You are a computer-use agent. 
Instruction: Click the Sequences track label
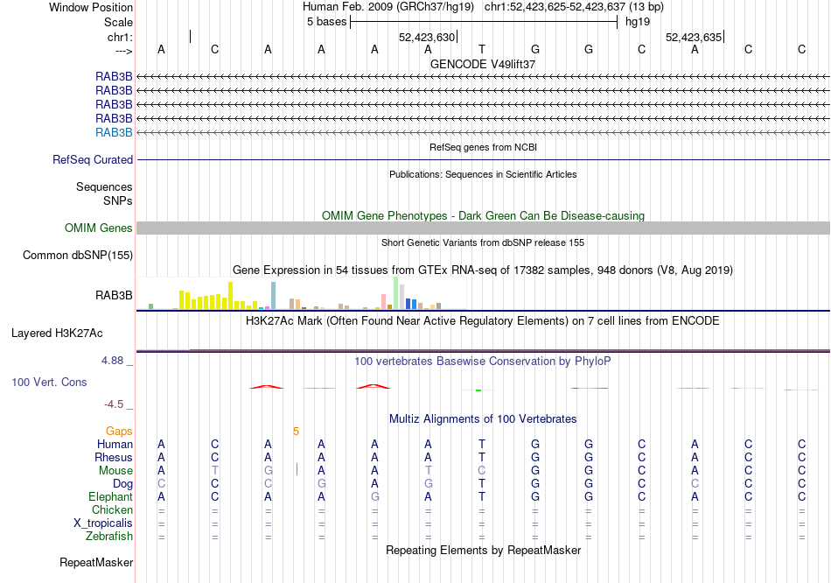click(x=104, y=186)
